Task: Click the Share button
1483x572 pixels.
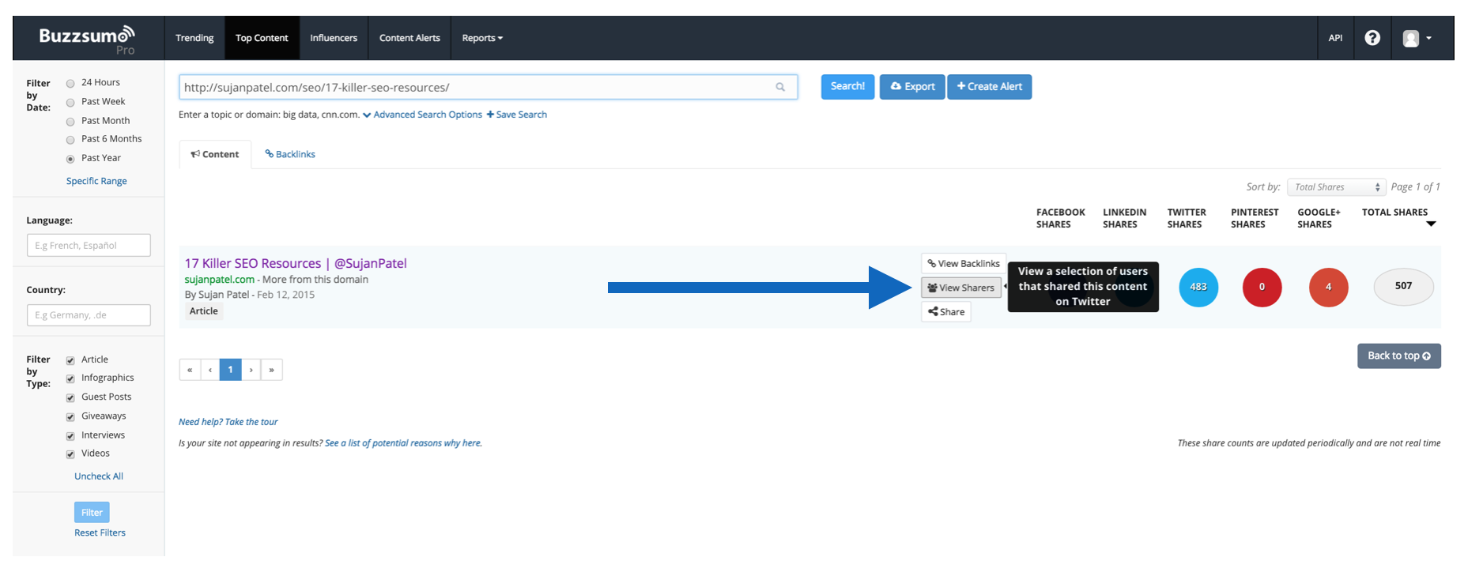Action: pyautogui.click(x=946, y=312)
